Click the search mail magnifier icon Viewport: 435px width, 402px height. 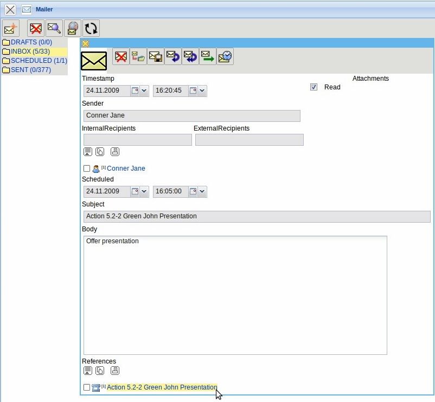[54, 28]
